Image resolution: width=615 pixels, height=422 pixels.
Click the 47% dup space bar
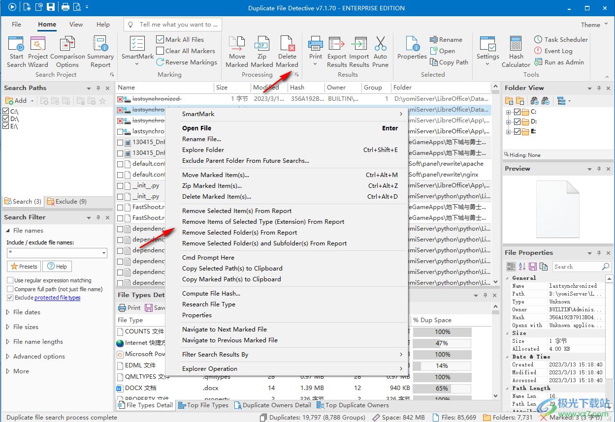click(x=442, y=343)
